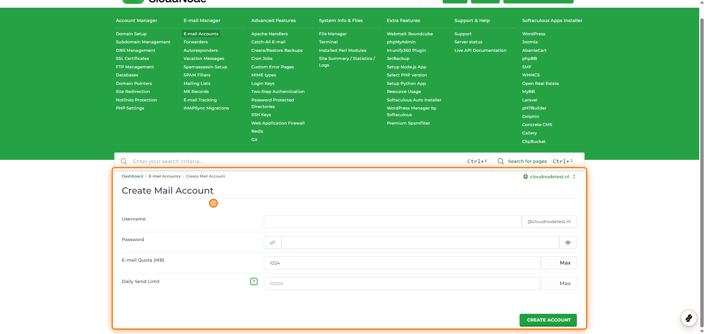Click the Daily Send Limit help icon

click(x=254, y=281)
